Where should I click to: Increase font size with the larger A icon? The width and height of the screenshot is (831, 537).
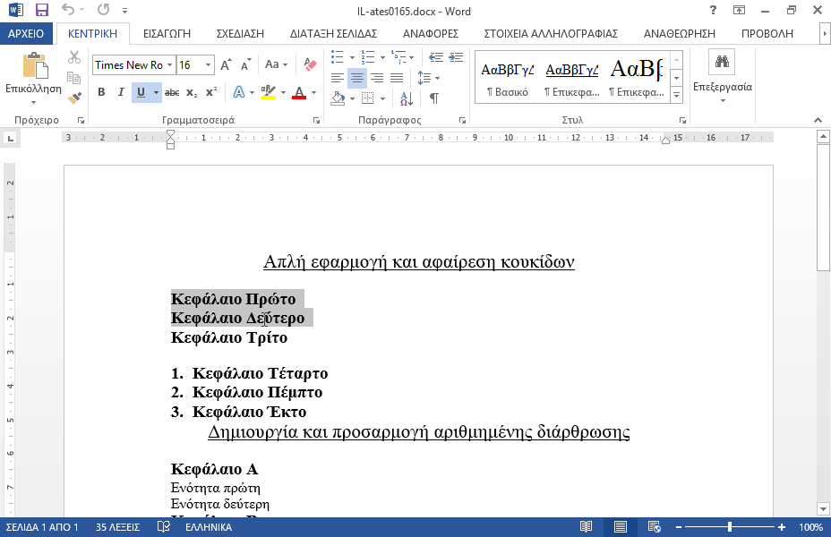pos(226,65)
